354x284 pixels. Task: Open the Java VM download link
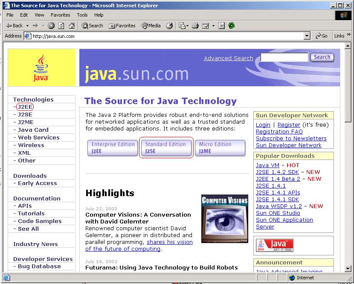pos(267,165)
